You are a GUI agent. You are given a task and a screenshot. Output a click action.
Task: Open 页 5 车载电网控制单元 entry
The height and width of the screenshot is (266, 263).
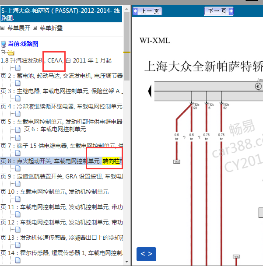tap(62, 122)
